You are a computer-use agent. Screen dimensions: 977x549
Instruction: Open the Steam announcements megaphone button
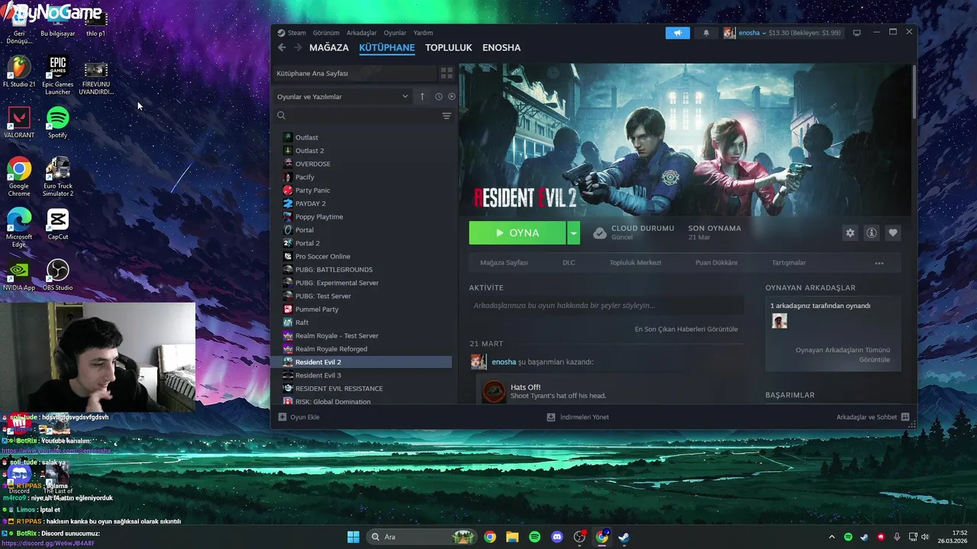pyautogui.click(x=677, y=33)
